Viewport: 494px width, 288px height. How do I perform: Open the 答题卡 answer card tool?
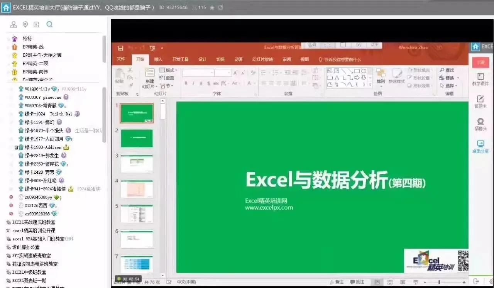[x=480, y=102]
